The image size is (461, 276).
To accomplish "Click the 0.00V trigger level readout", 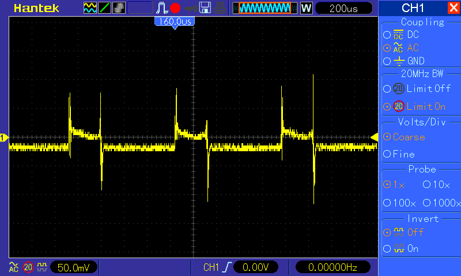I will (255, 267).
